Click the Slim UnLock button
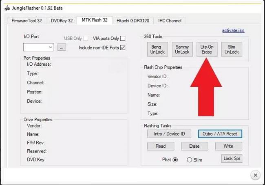265x185 pixels. pyautogui.click(x=232, y=49)
